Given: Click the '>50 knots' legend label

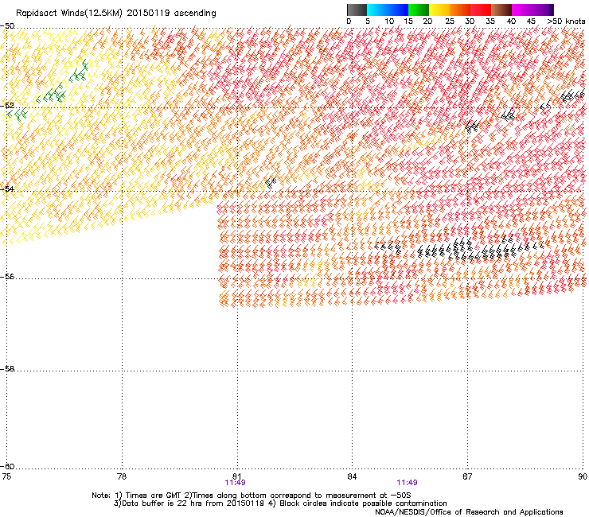Looking at the screenshot, I should click(566, 21).
